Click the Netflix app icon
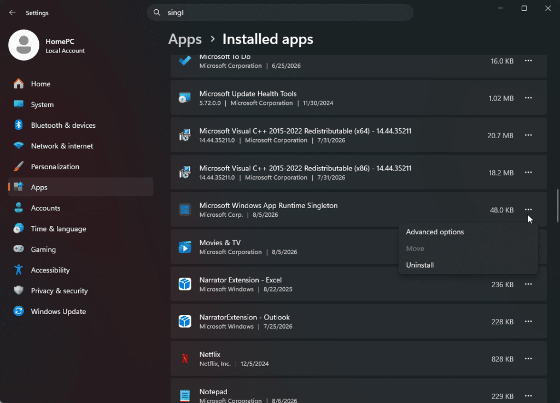Viewport: 560px width, 403px height. [185, 359]
